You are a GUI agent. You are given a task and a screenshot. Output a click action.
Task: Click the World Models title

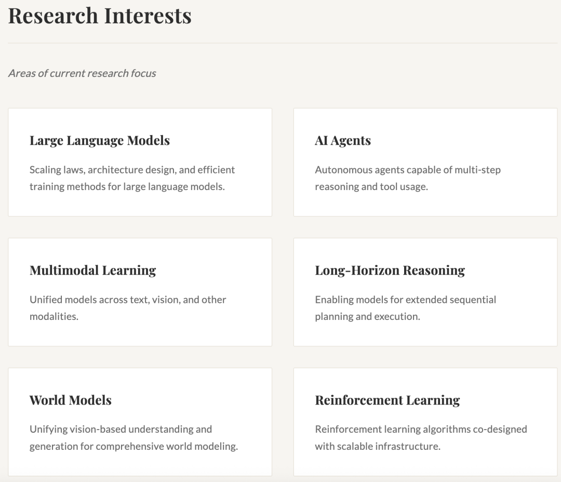click(71, 400)
